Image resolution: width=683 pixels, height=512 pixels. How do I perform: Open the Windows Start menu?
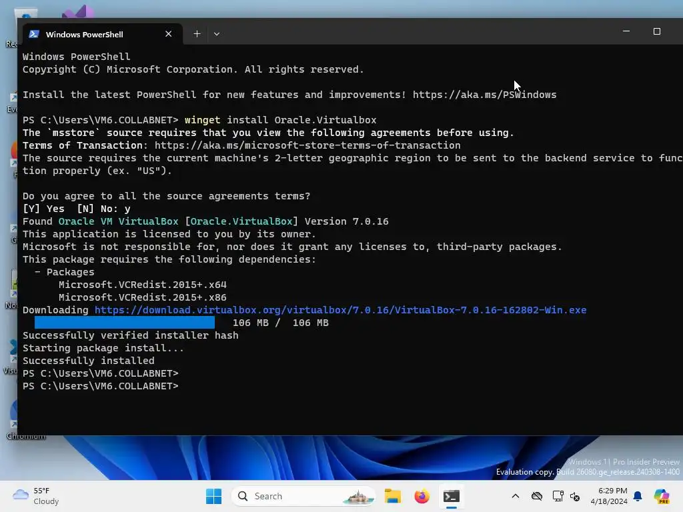213,496
